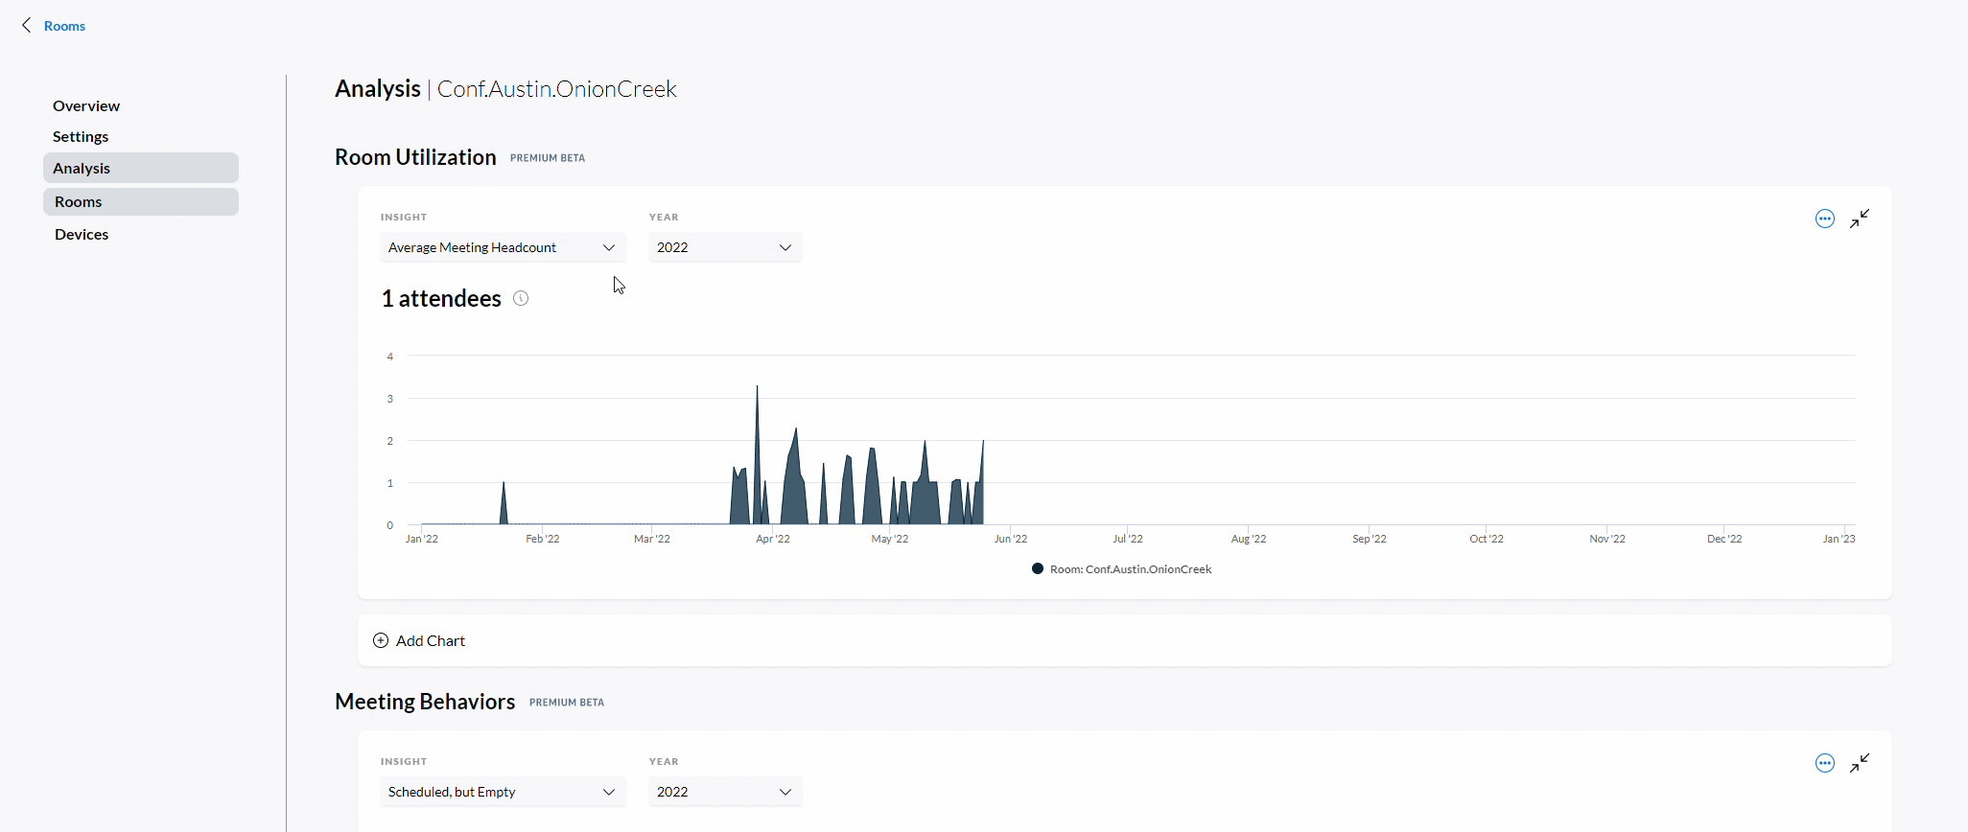Open Scheduled, but Empty insight dropdown

(x=503, y=792)
